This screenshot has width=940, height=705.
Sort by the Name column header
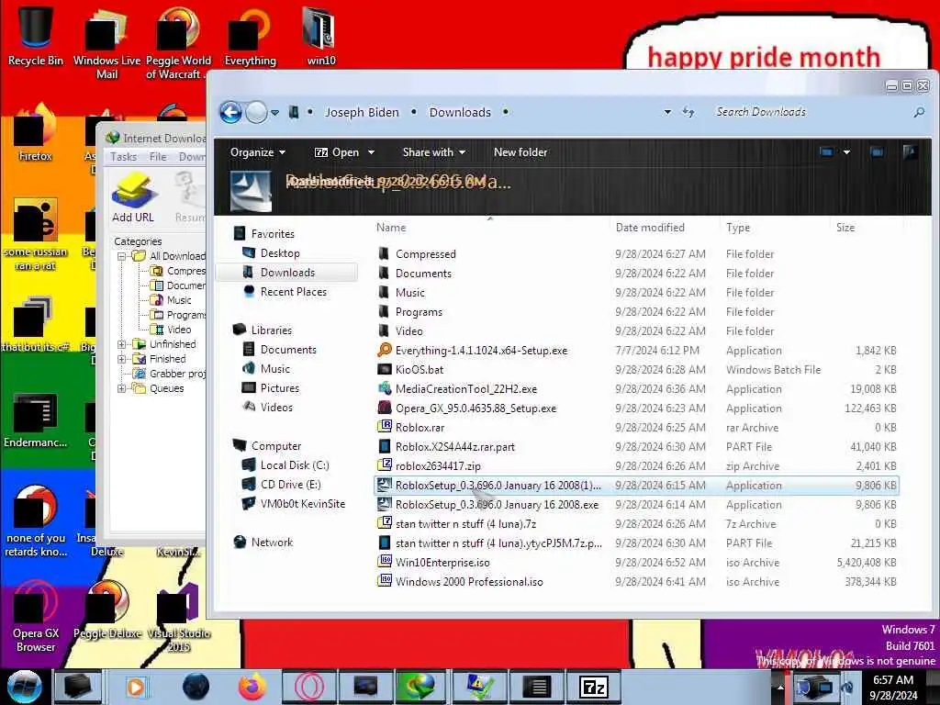(391, 228)
